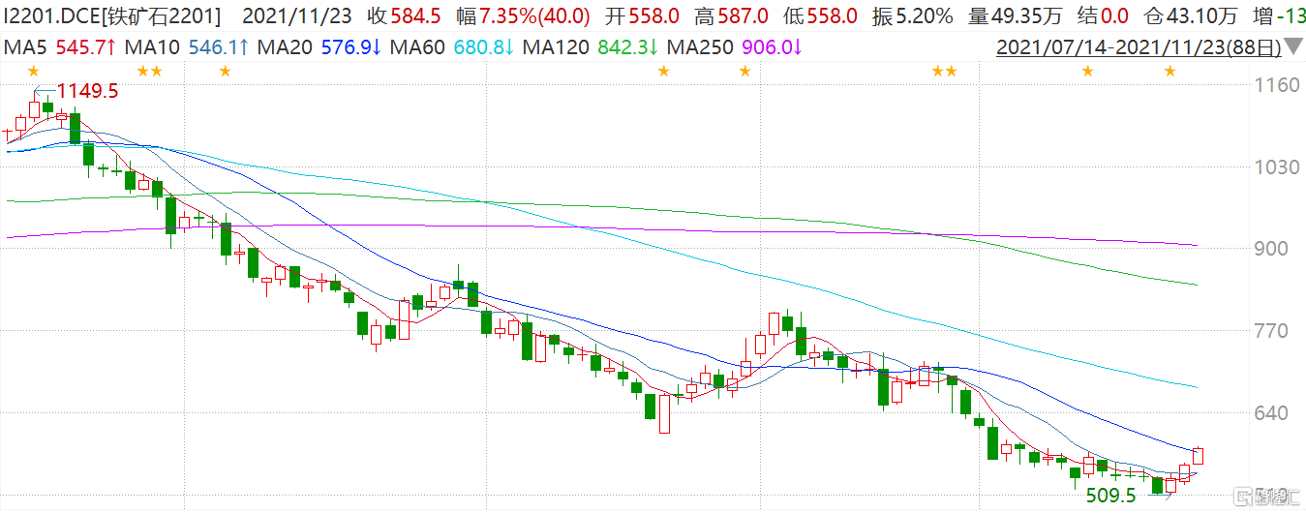This screenshot has height=513, width=1306.
Task: Click the settlement value 结 0.0
Action: coord(1105,16)
